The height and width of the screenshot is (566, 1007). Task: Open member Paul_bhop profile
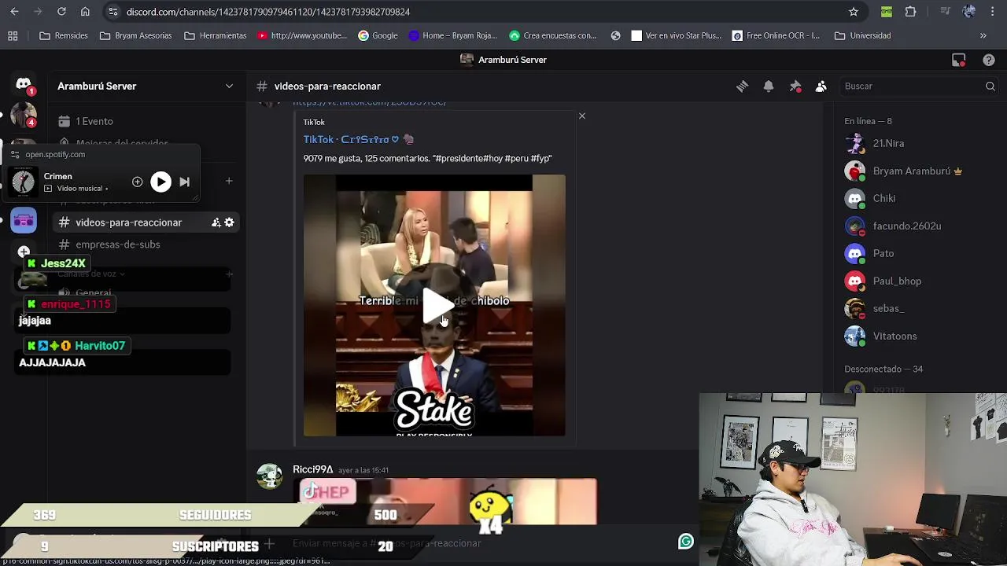click(897, 281)
